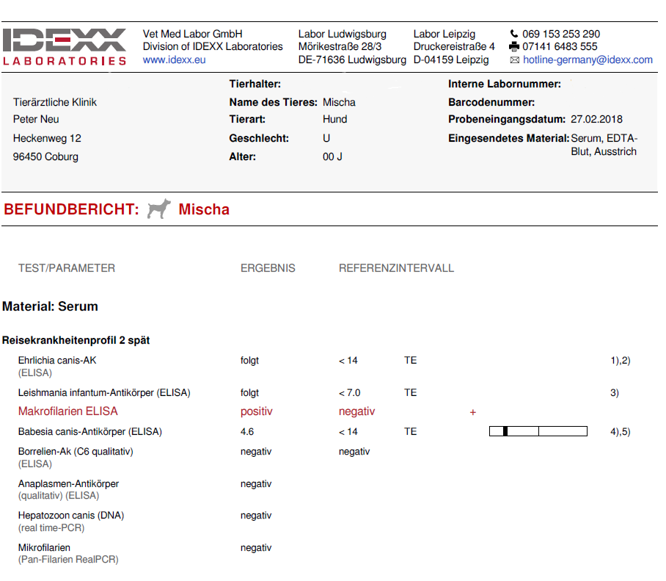The width and height of the screenshot is (666, 581).
Task: Select the Reisekrankheitenprofil 2 spät heading
Action: 76,340
